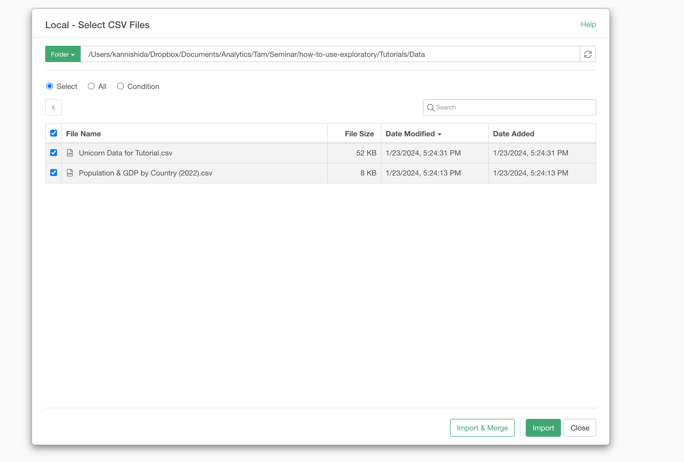Uncheck Population & GDP by Country checkbox
The image size is (684, 462).
click(x=54, y=173)
